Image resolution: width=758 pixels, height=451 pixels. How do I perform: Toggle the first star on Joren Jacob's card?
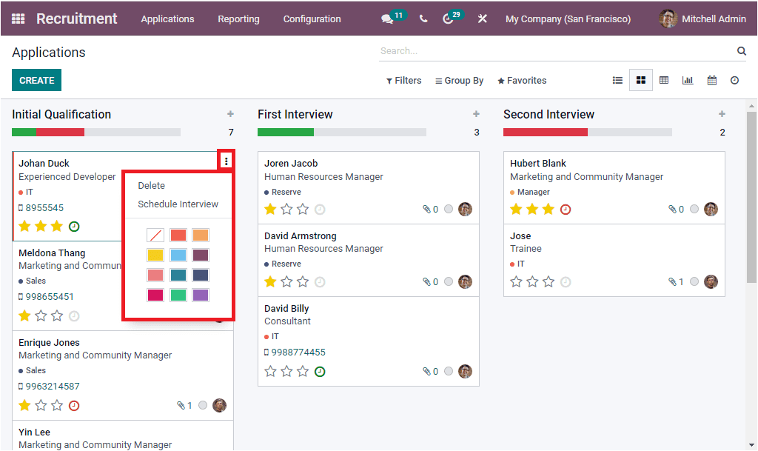coord(270,210)
